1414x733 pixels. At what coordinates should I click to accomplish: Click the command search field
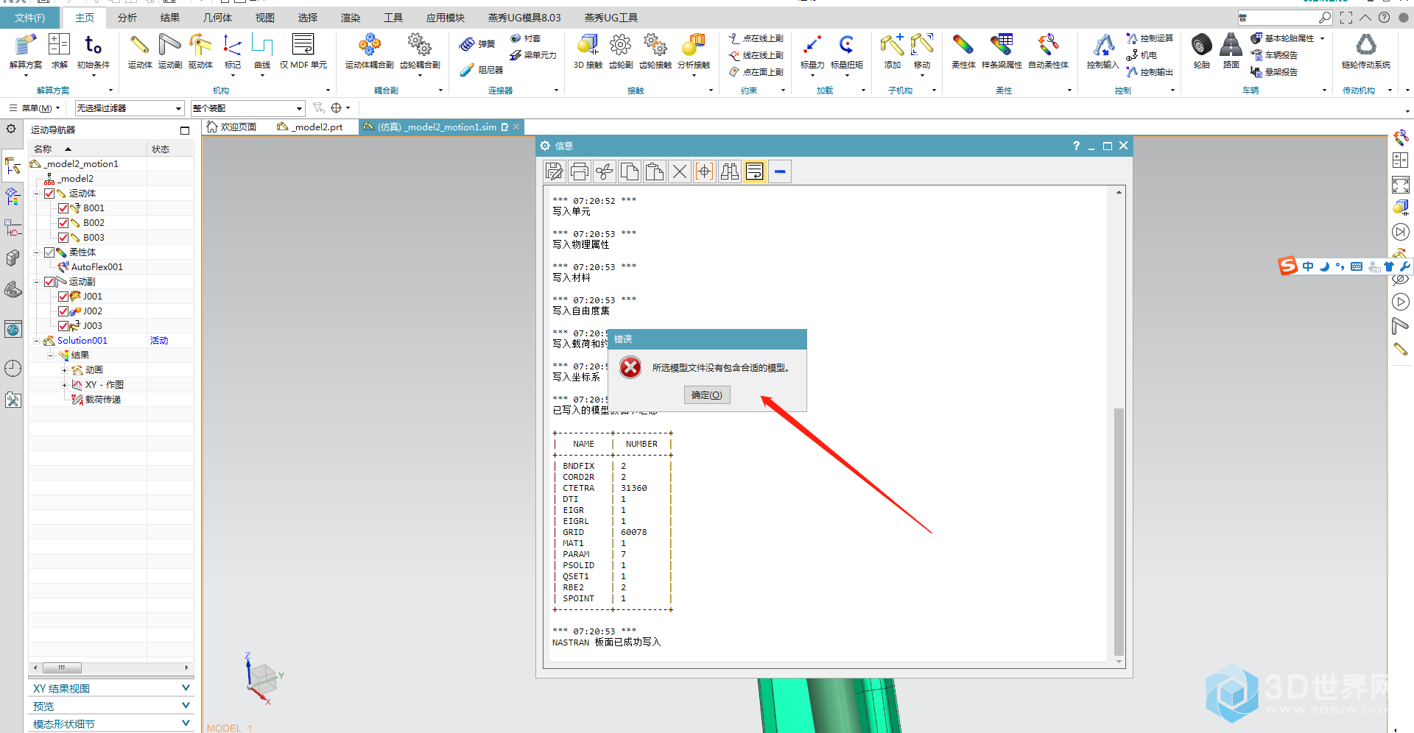tap(1280, 18)
